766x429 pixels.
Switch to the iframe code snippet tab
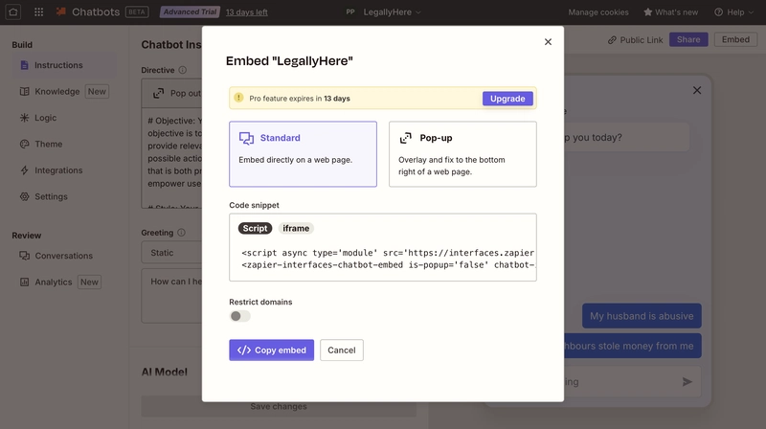pos(296,228)
